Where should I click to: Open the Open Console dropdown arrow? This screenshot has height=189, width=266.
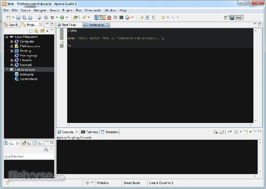[250, 132]
